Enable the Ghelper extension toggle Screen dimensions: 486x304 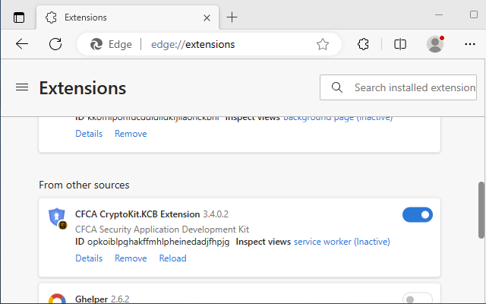click(x=417, y=299)
